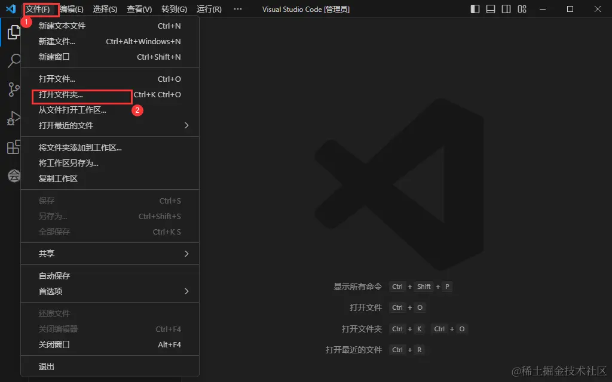
Task: Close the VS Code window
Action: tap(597, 9)
